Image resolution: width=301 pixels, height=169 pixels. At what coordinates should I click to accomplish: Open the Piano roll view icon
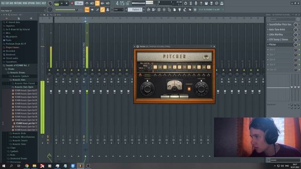coord(154,9)
